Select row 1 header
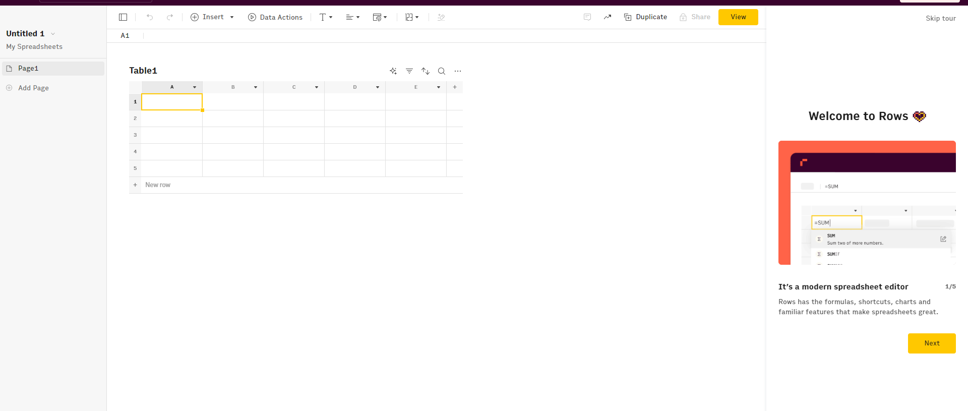This screenshot has width=968, height=411. pyautogui.click(x=135, y=102)
